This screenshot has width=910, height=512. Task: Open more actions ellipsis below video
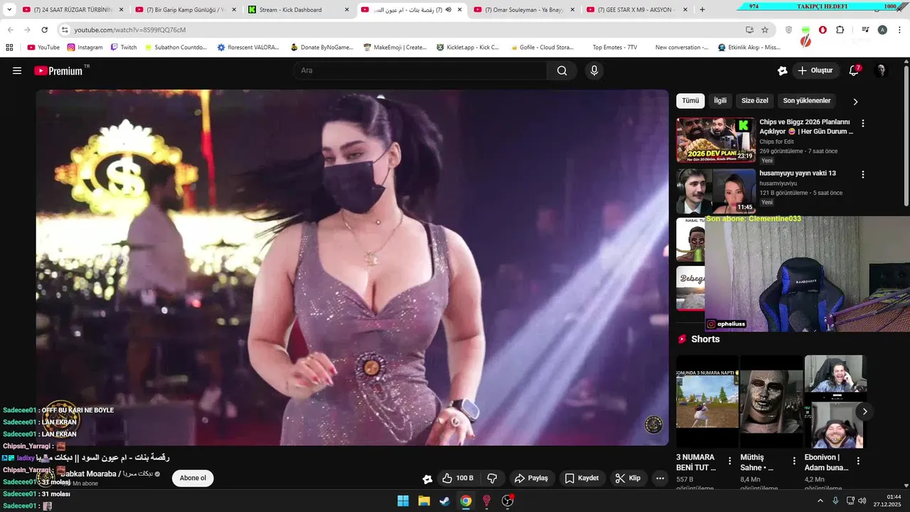pyautogui.click(x=660, y=478)
